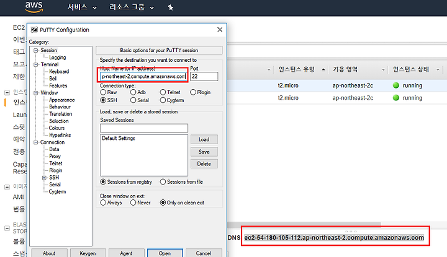Viewport: 447px width, 257px height.
Task: Select Appearance category in tree
Action: pyautogui.click(x=61, y=100)
